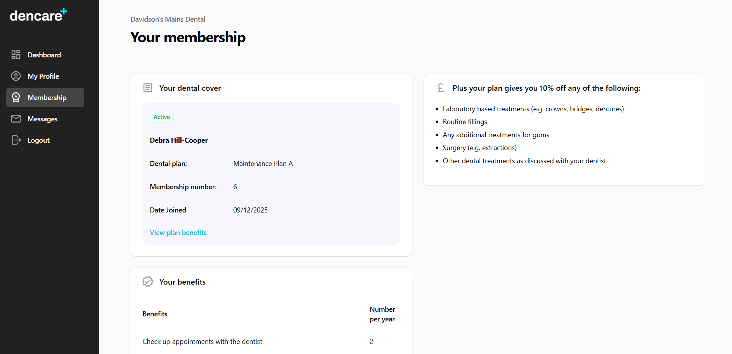The image size is (732, 354).
Task: Click the Logout arrow icon
Action: 16,140
